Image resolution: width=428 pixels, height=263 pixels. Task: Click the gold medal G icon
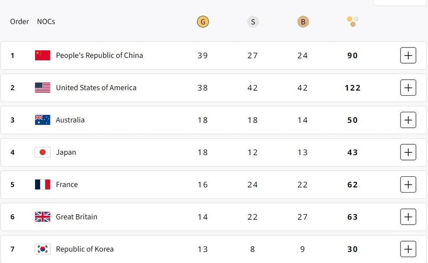(x=203, y=21)
